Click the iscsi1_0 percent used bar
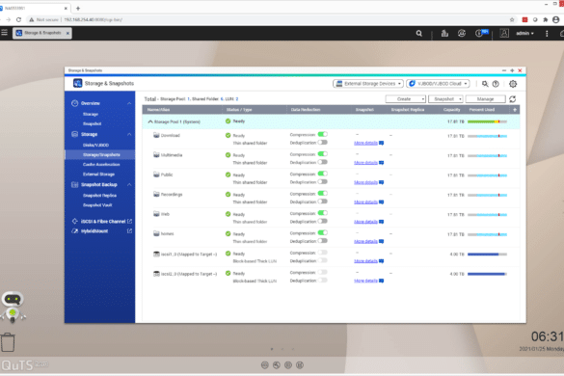 487,255
